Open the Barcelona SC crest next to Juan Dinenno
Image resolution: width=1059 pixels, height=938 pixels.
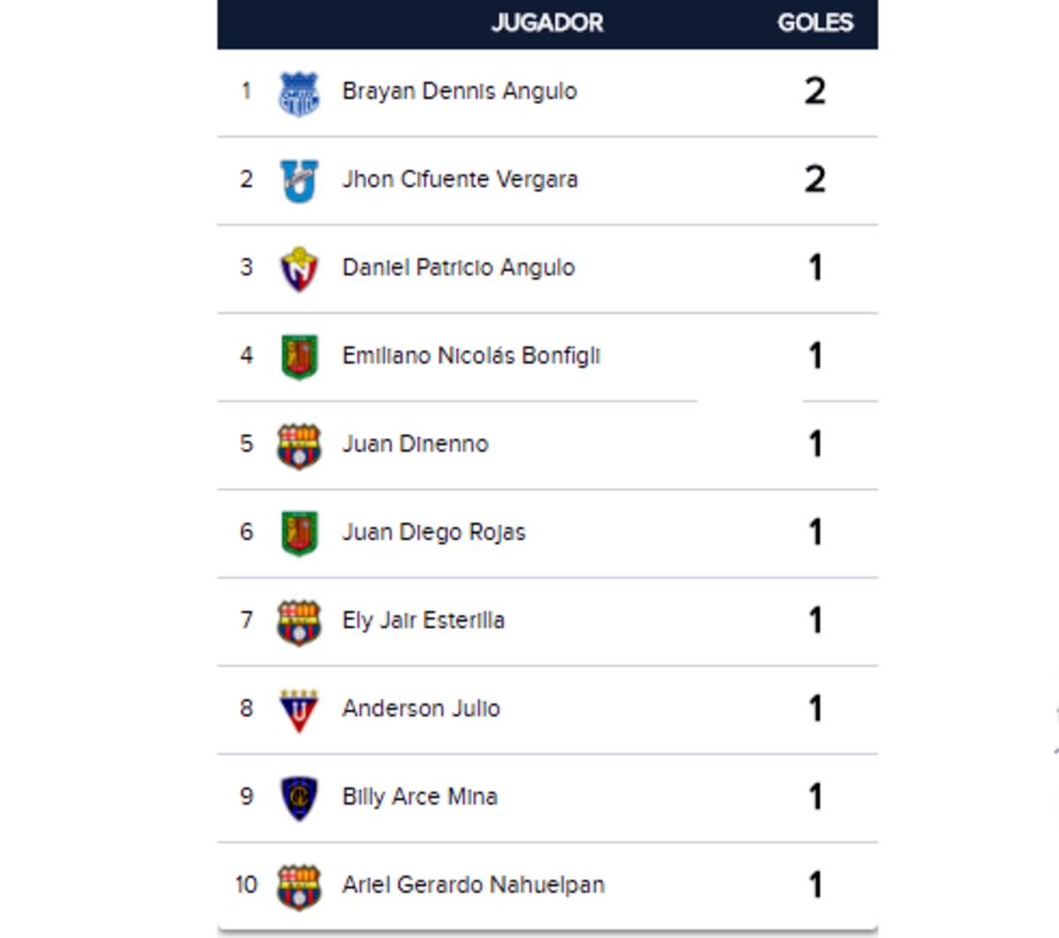click(298, 446)
